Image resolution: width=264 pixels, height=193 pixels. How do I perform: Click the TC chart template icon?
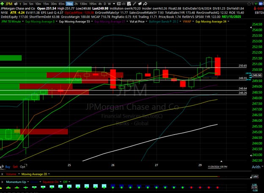(119, 3)
